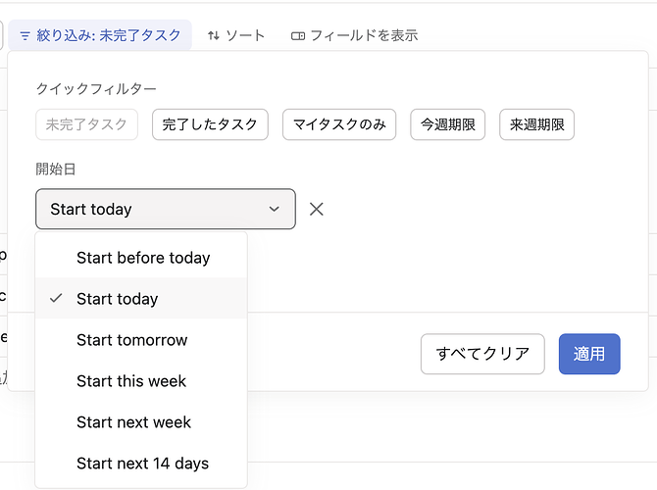Select Start today in the list
Viewport: 657px width, 490px height.
pyautogui.click(x=117, y=299)
